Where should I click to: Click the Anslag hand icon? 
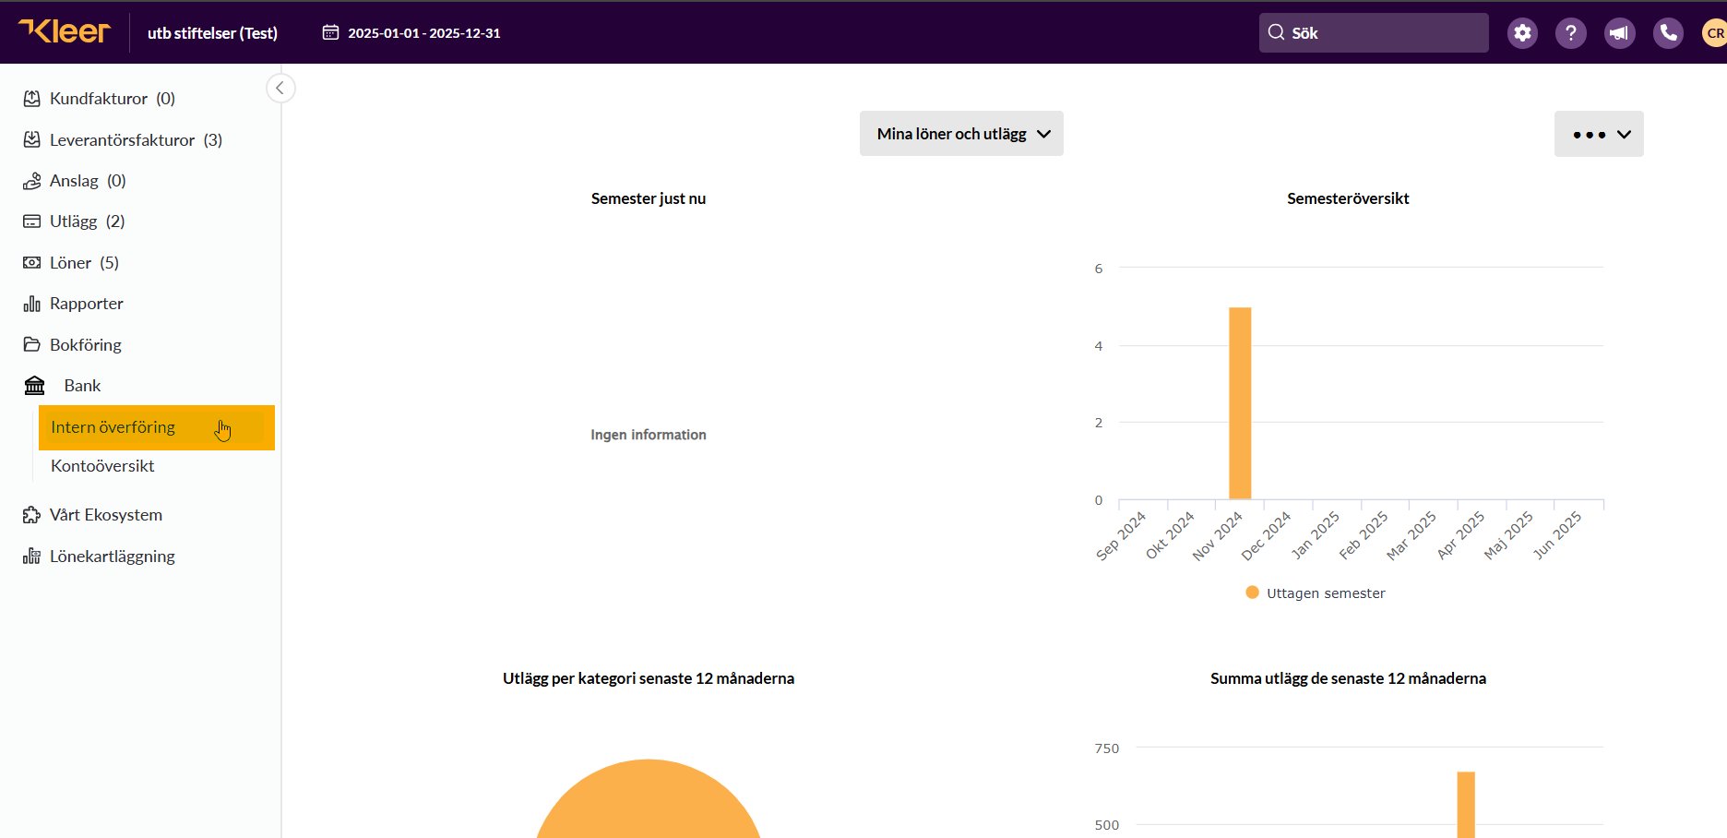coord(31,181)
